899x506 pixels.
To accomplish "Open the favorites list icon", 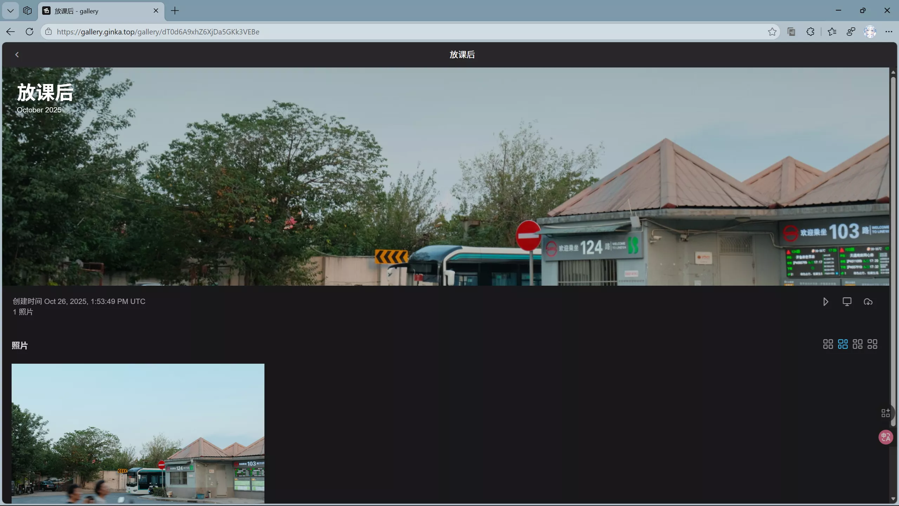I will tap(832, 32).
